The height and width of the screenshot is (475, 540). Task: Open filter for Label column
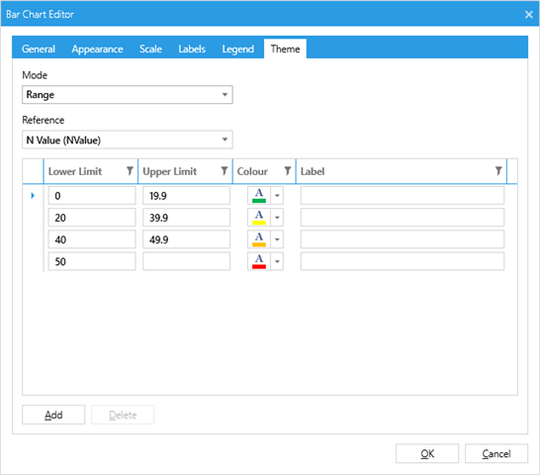point(498,170)
